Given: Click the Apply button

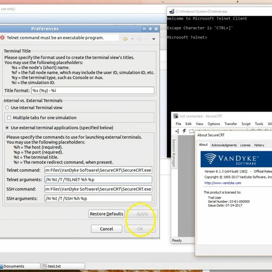Looking at the screenshot, I should pyautogui.click(x=142, y=214).
